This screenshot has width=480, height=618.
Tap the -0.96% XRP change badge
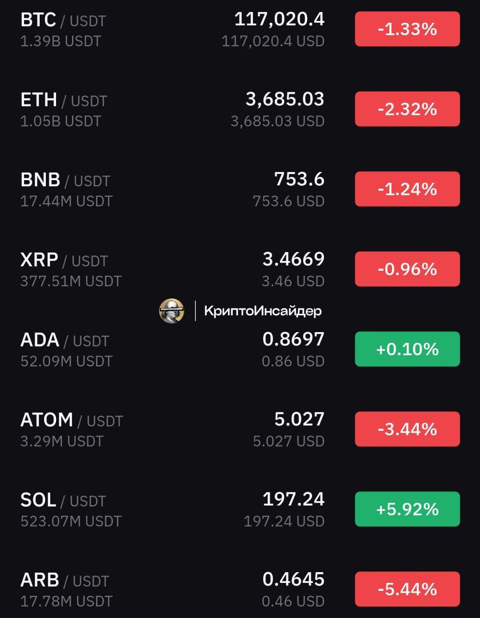pyautogui.click(x=407, y=269)
